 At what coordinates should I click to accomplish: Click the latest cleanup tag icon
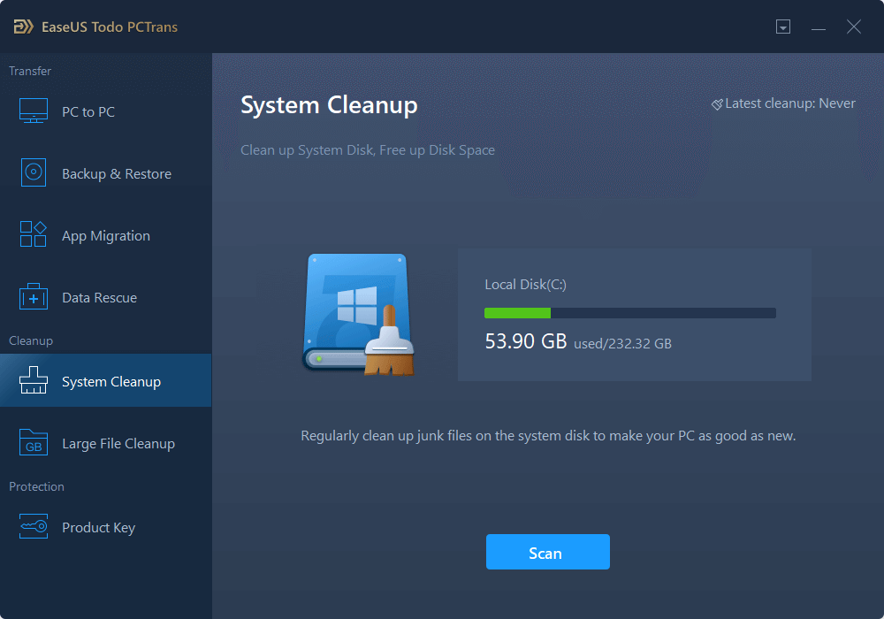click(717, 104)
